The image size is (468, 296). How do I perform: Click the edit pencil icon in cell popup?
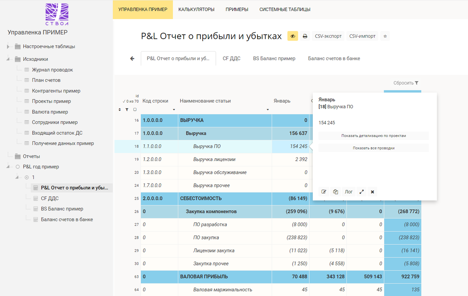pos(324,191)
